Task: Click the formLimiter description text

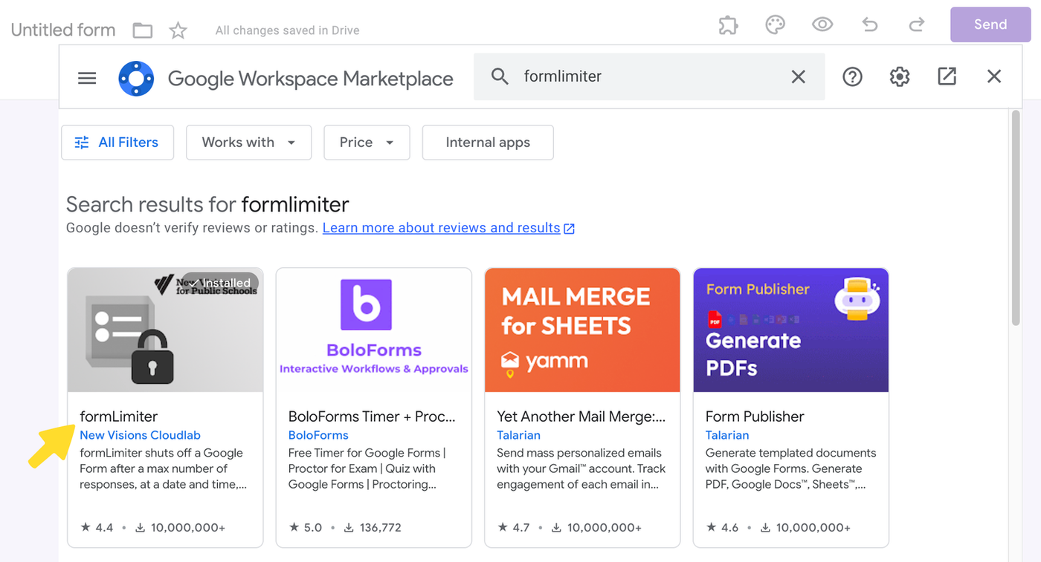Action: click(x=163, y=468)
